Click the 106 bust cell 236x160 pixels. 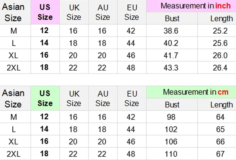pos(171,141)
